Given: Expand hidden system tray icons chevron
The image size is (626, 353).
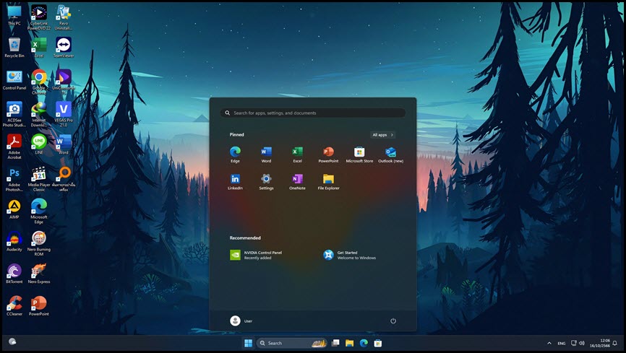Looking at the screenshot, I should pos(549,343).
